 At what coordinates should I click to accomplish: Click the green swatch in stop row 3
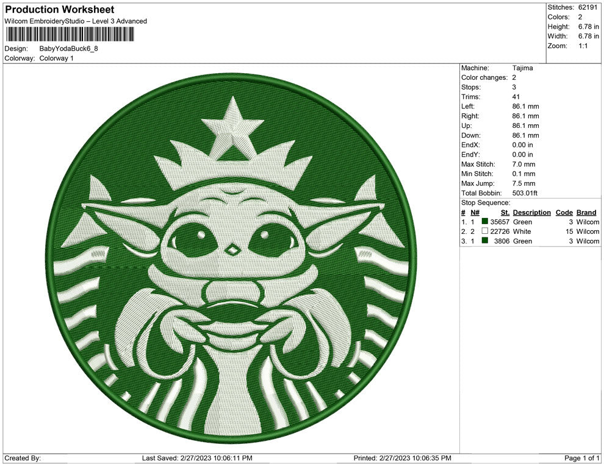(x=484, y=241)
